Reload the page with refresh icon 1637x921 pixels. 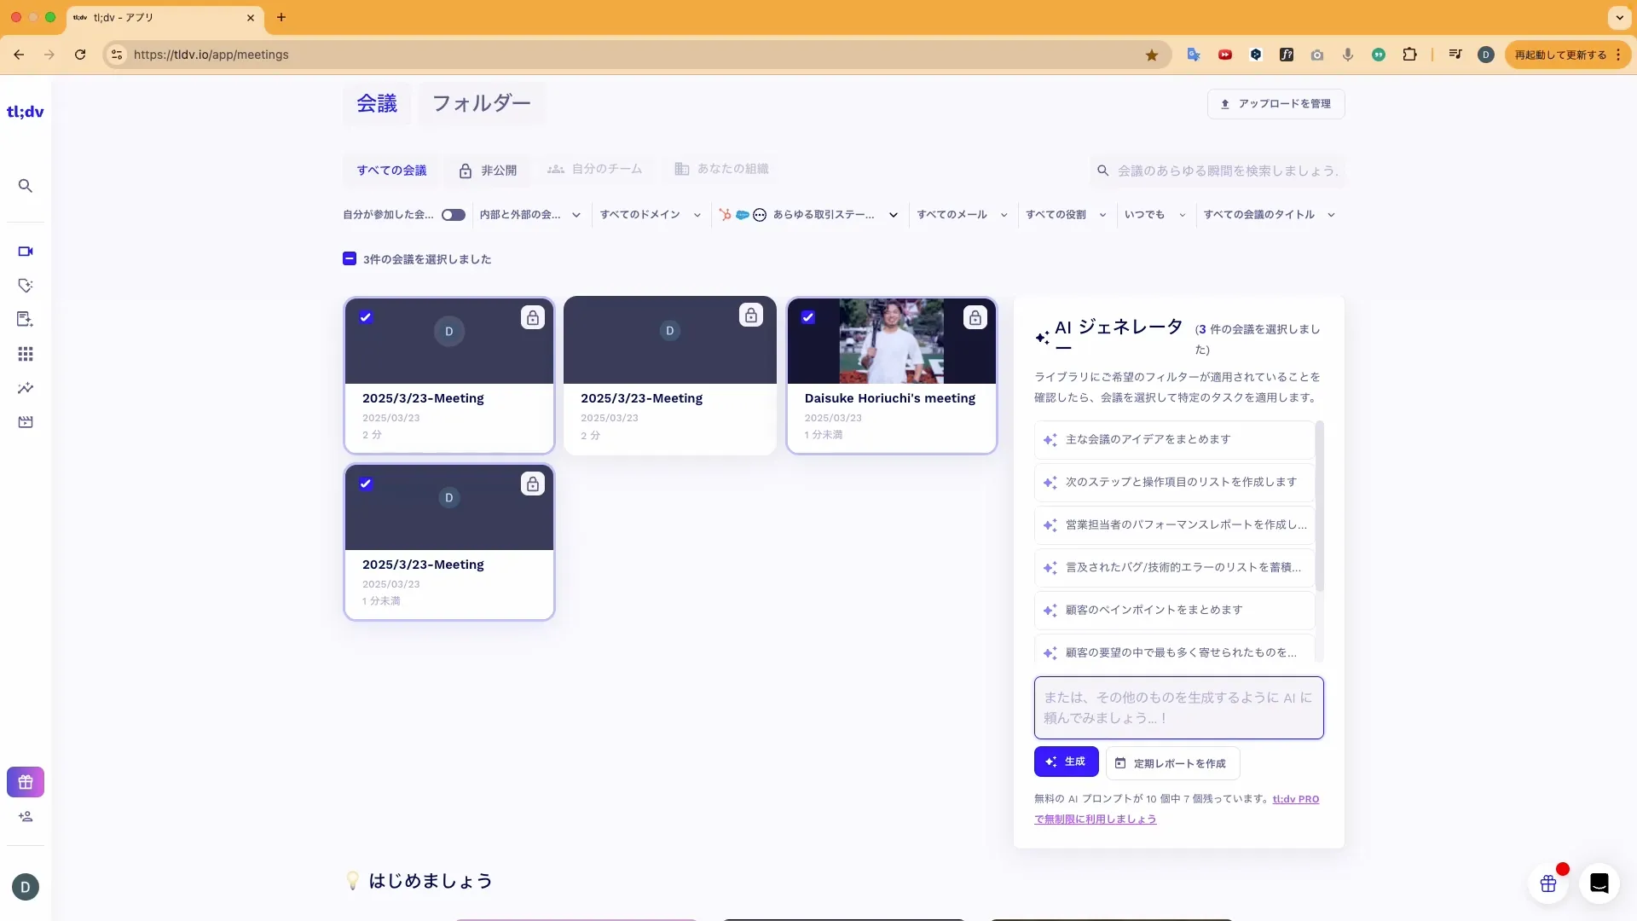click(80, 55)
